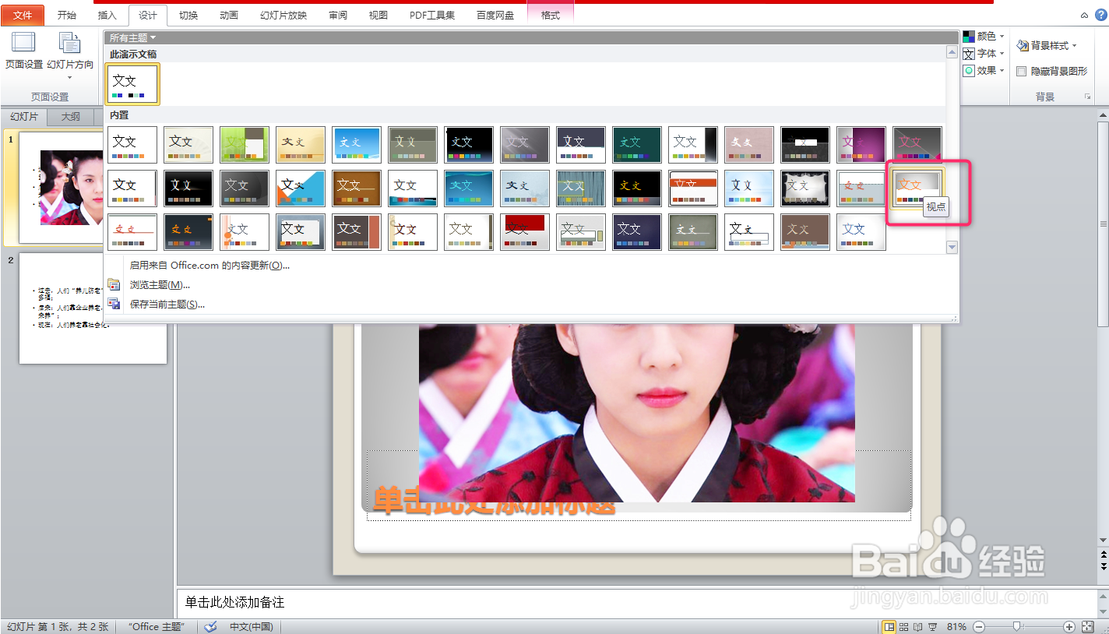Image resolution: width=1109 pixels, height=634 pixels.
Task: Switch to the 开始 ribbon tab
Action: (67, 15)
